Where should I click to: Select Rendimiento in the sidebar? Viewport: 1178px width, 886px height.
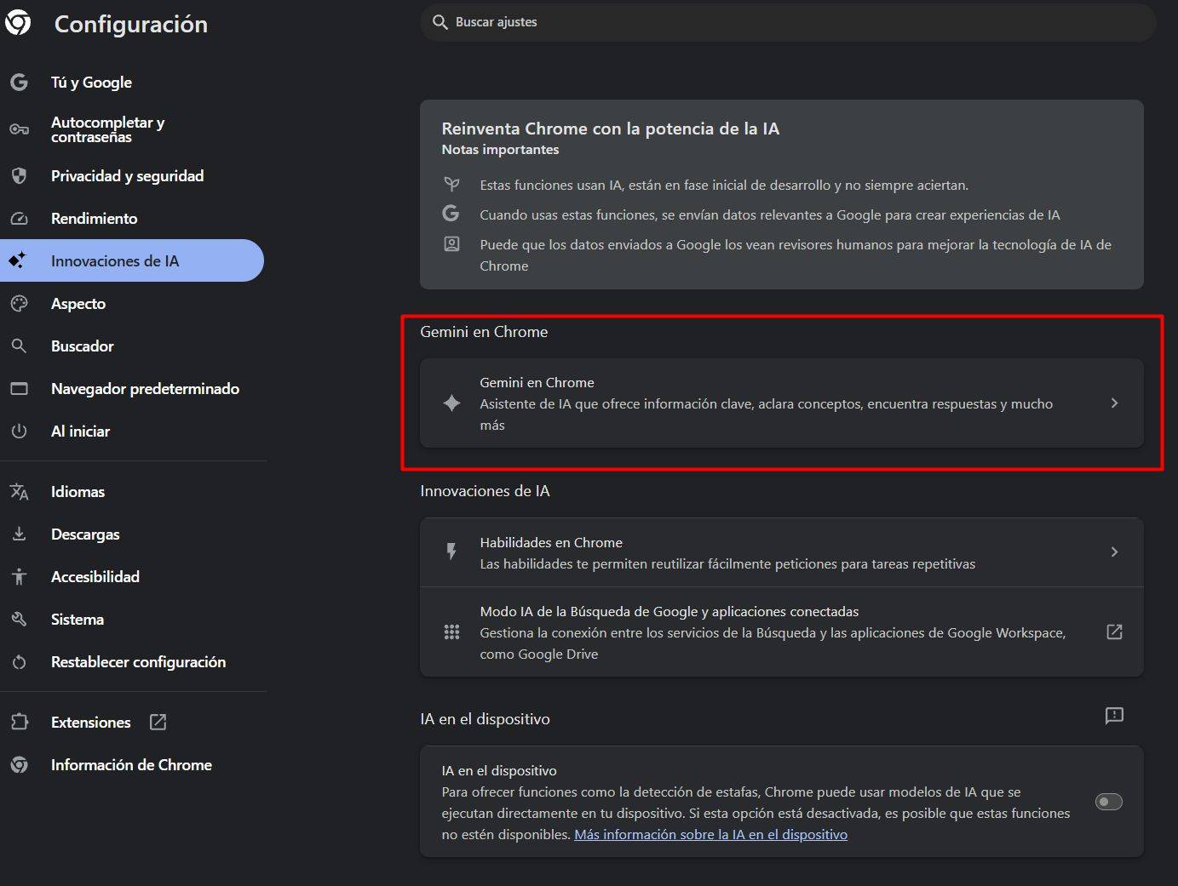(132, 219)
